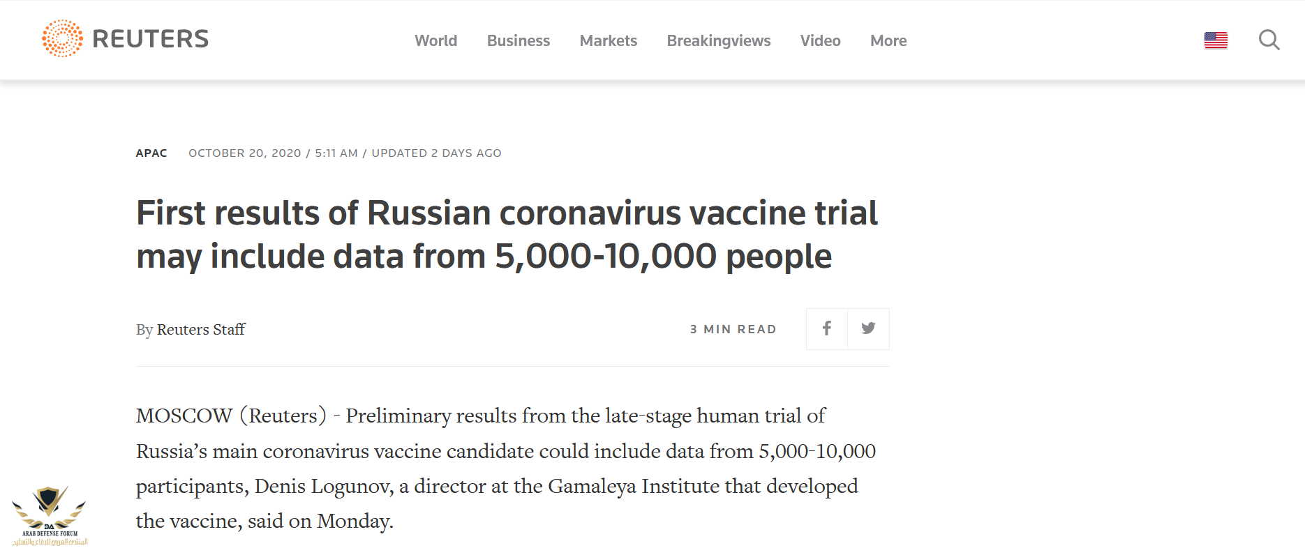Open the Markets menu item
The image size is (1305, 548).
608,40
